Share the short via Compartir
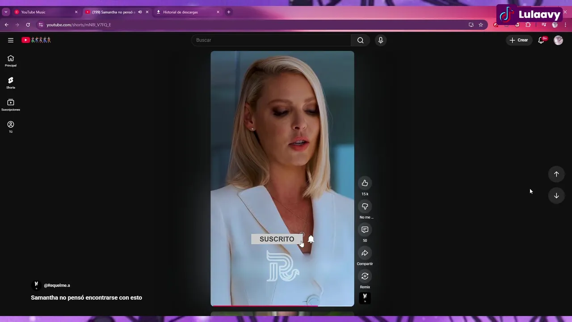 tap(365, 253)
